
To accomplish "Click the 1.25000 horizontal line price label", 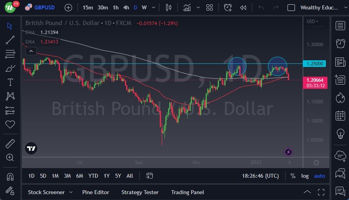I will pos(315,63).
